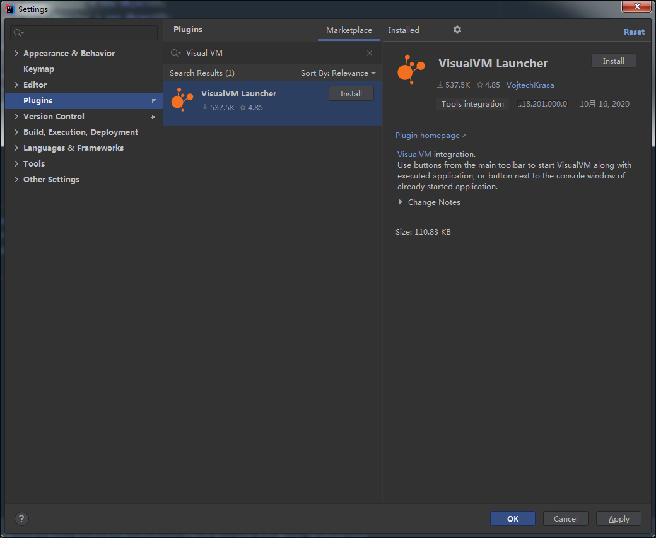Click the magnifier icon in plugin search
656x538 pixels.
tap(175, 53)
